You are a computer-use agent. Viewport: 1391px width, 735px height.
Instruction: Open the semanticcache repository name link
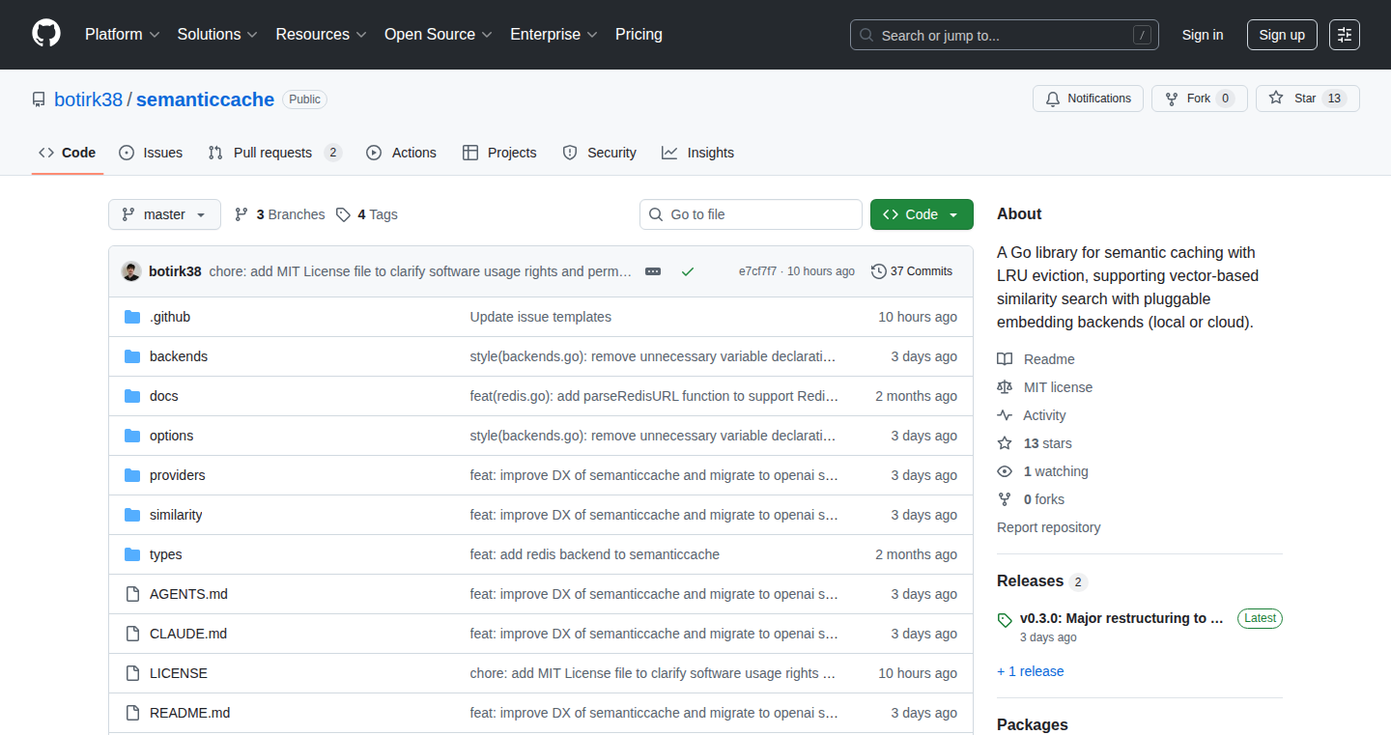205,99
